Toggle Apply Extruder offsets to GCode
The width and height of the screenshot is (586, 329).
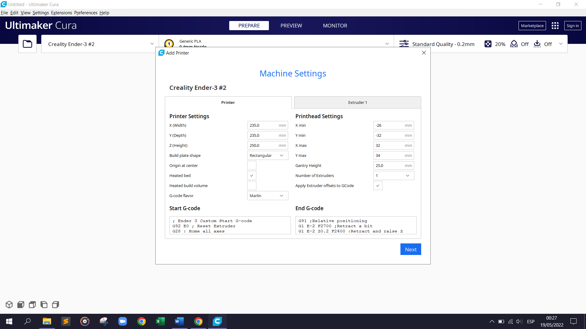[378, 186]
